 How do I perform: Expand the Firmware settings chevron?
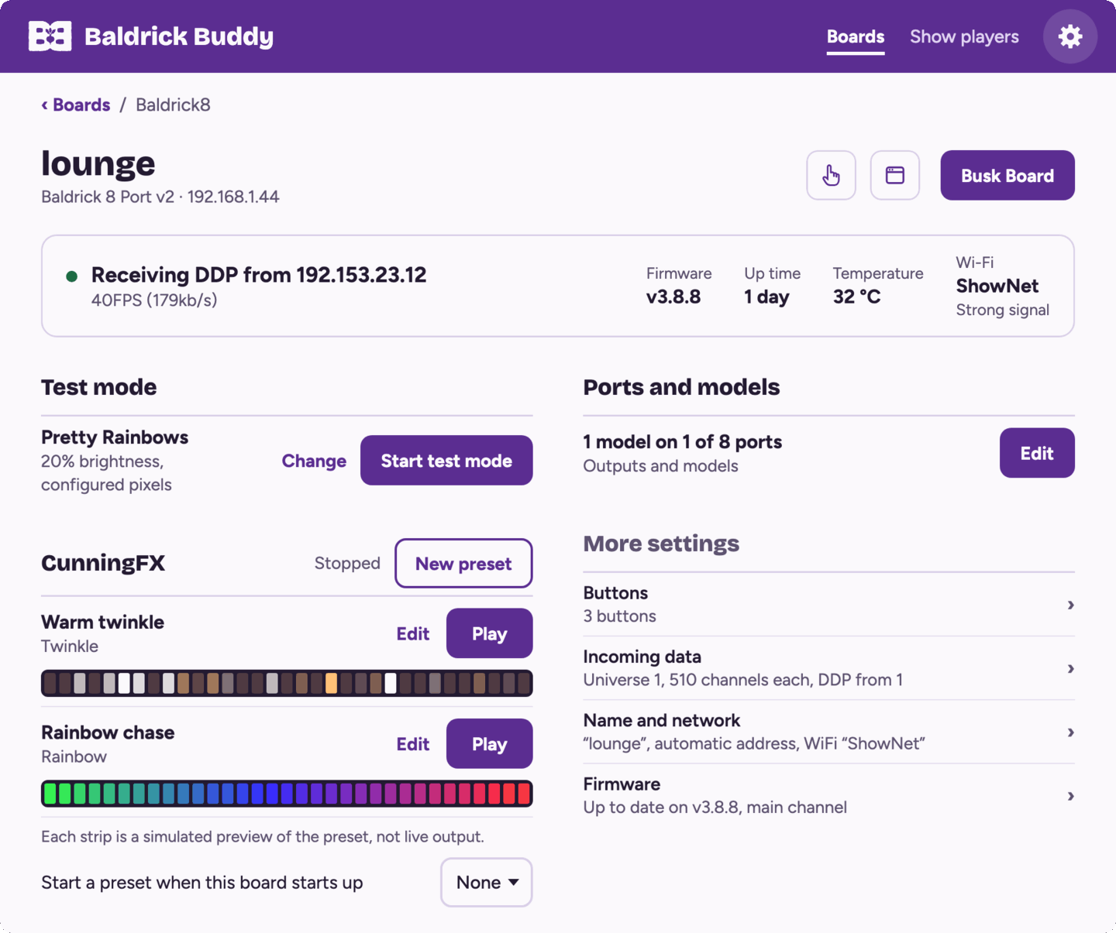[x=1070, y=795]
